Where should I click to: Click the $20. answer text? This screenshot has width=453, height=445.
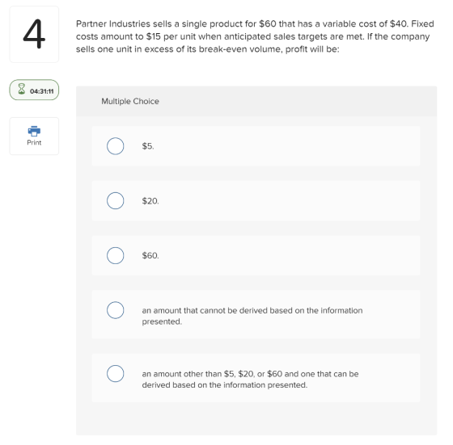(150, 201)
